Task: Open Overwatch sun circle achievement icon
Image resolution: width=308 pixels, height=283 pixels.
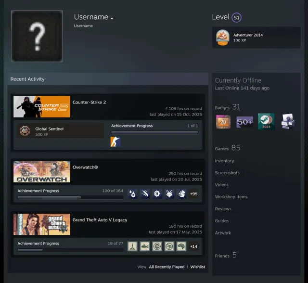Action: click(157, 194)
